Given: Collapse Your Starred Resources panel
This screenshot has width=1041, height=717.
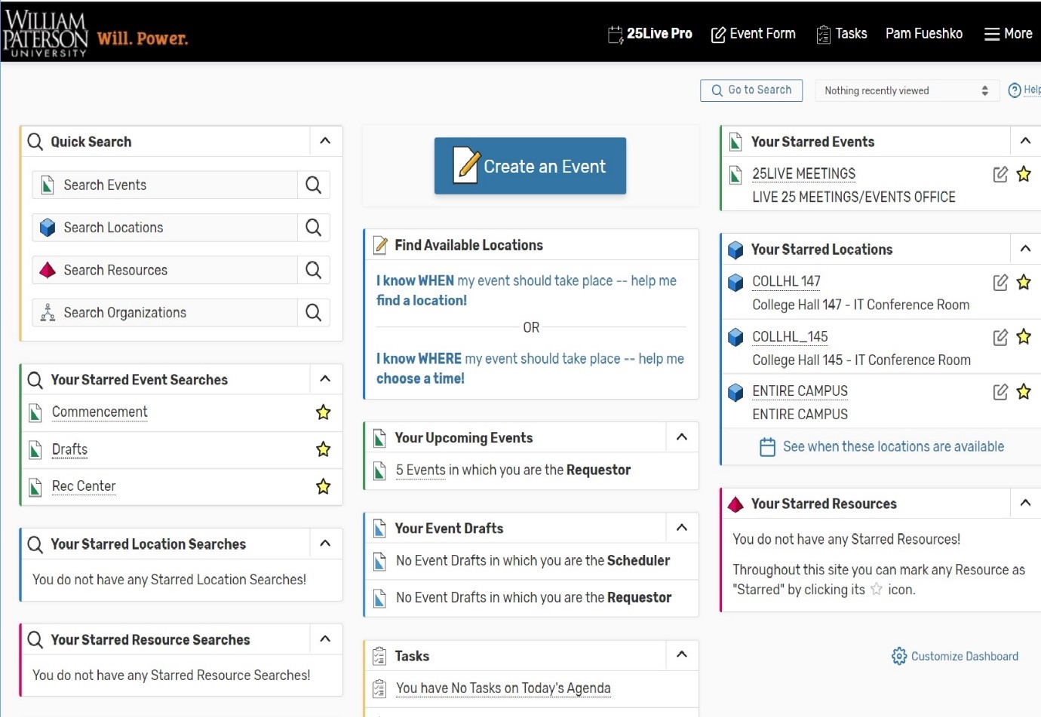Looking at the screenshot, I should pos(1025,503).
